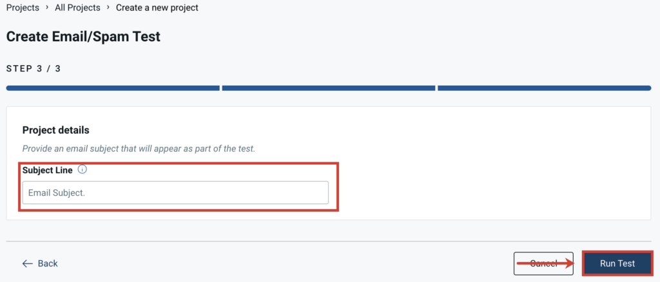Image resolution: width=660 pixels, height=282 pixels.
Task: Click the Create Email/Spam Test title
Action: point(83,37)
